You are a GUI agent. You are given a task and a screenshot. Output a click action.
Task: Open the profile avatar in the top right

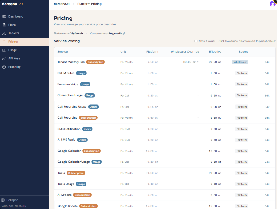(x=272, y=4)
